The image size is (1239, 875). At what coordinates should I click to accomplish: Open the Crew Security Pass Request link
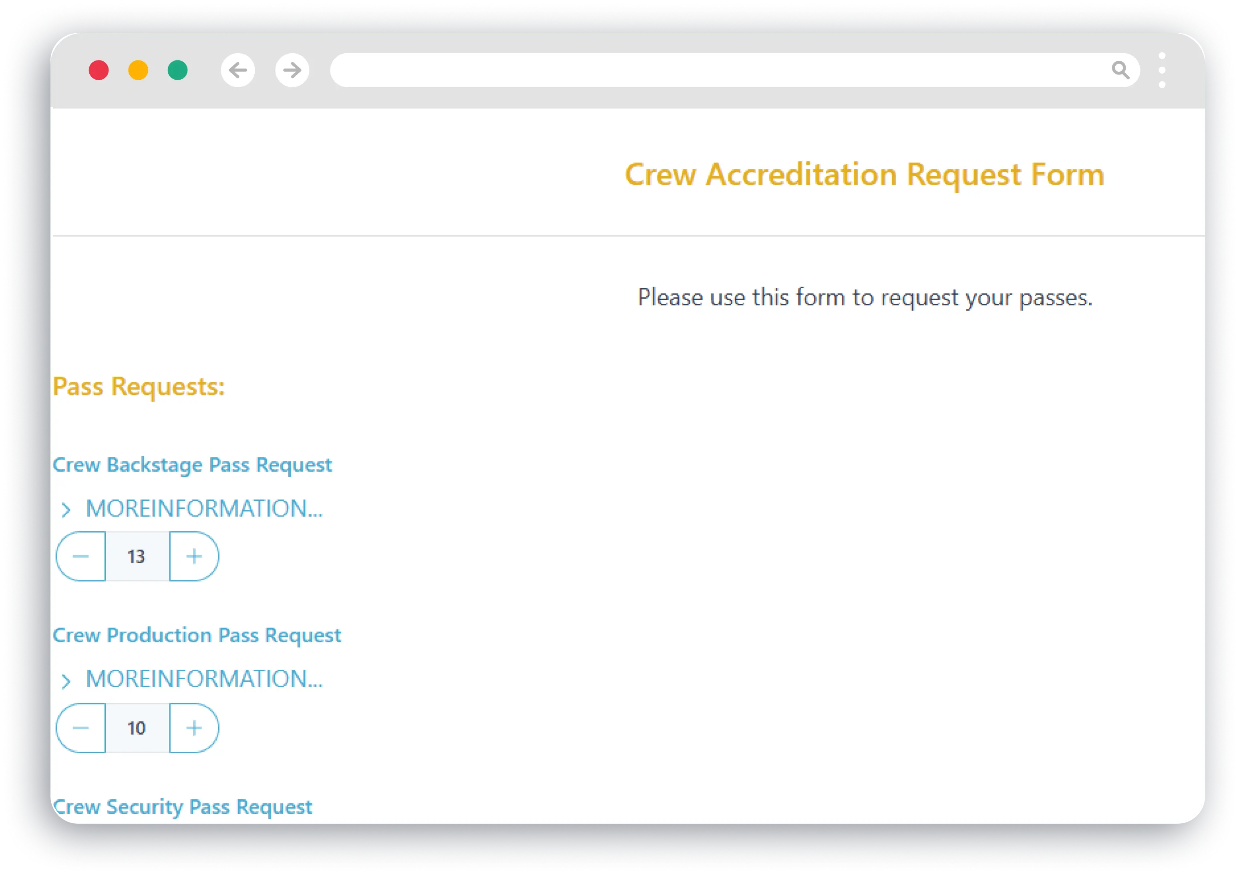point(182,807)
